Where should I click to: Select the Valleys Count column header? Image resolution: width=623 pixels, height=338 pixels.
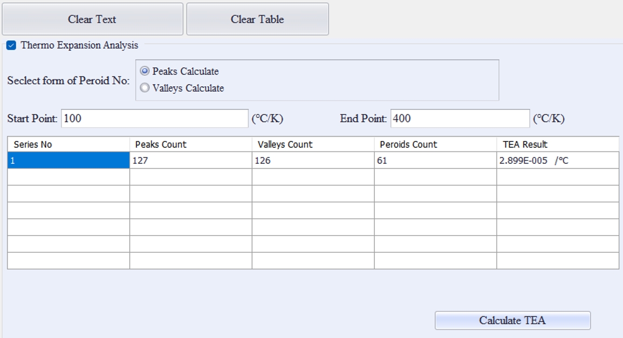click(313, 144)
